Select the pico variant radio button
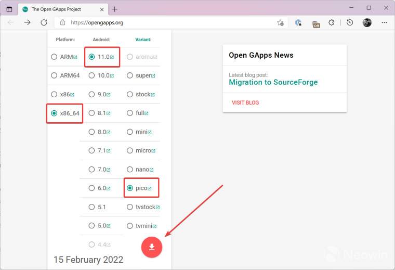 click(x=130, y=188)
